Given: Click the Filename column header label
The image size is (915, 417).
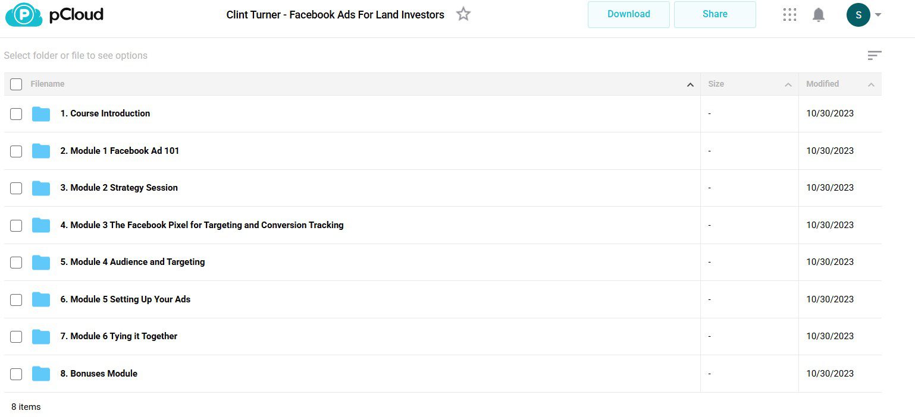Looking at the screenshot, I should click(48, 84).
